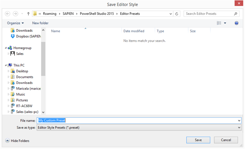245x149 pixels.
Task: Open the File name dropdown arrow
Action: [x=239, y=121]
